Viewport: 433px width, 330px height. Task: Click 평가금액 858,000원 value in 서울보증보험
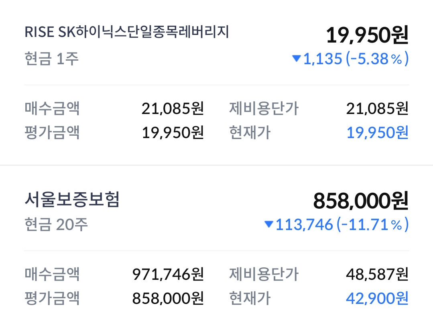(168, 298)
